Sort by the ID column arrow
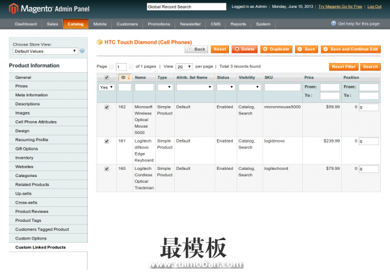 (x=129, y=77)
